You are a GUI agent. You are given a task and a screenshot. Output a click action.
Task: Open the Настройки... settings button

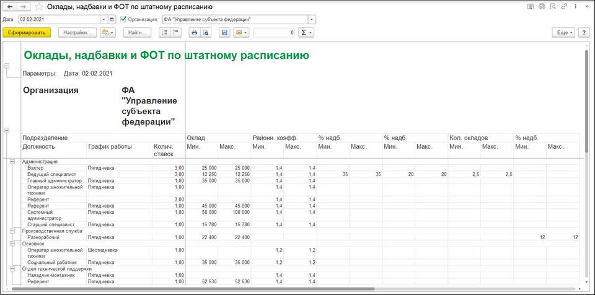(x=77, y=33)
